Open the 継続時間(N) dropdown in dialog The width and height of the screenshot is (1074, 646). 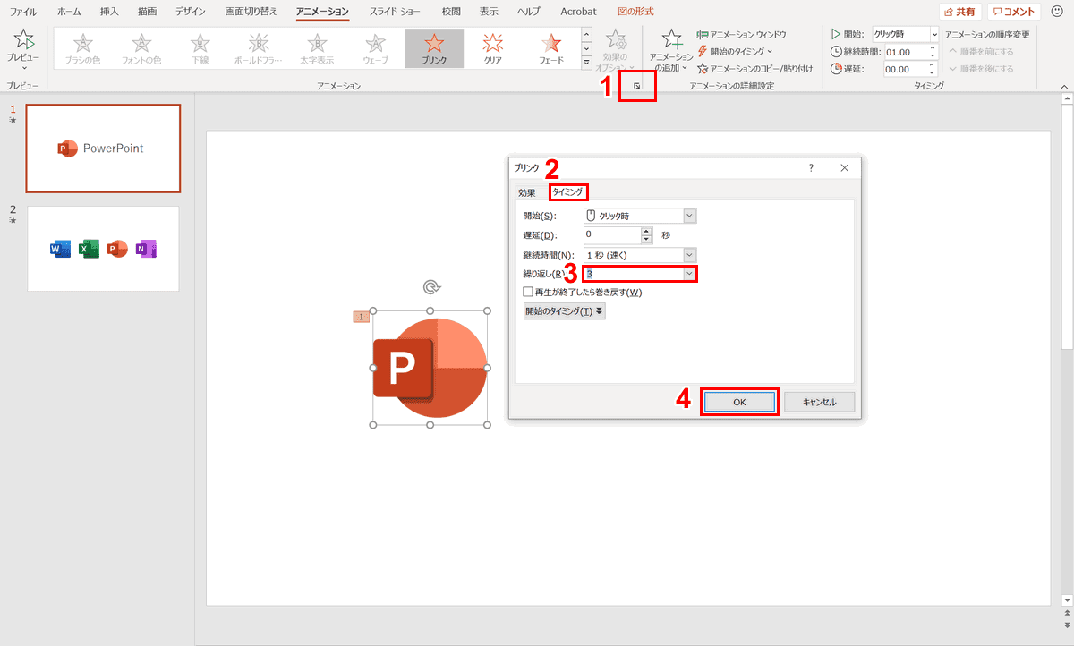point(689,255)
